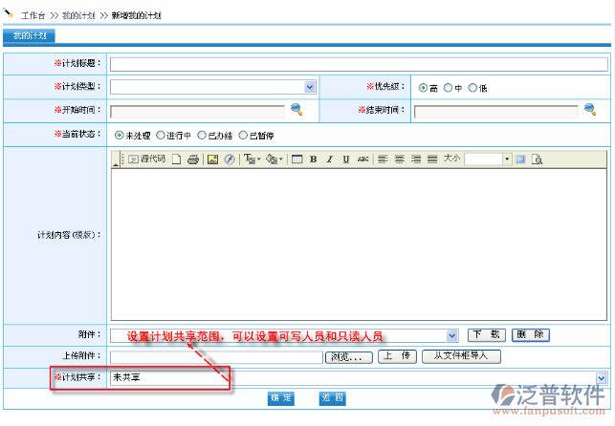Screen dimensions: 615x426
Task: Set status to 未处理
Action: click(x=119, y=136)
